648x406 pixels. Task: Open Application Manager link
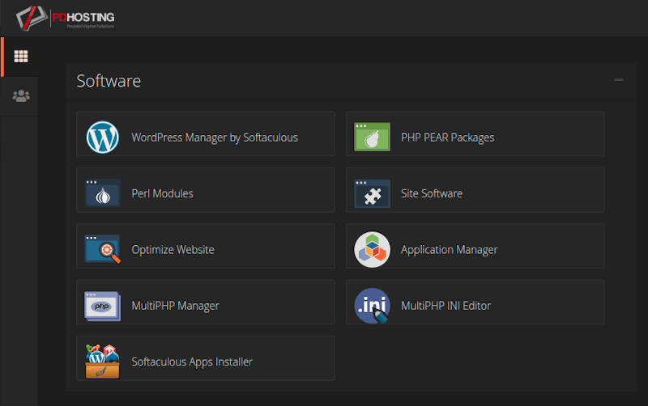(450, 250)
